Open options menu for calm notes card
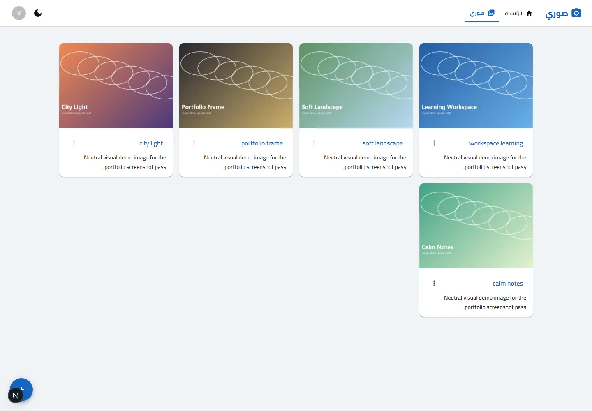 click(x=434, y=283)
